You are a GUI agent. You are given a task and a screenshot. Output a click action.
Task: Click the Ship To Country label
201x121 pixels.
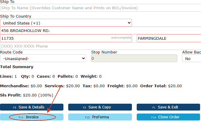tap(16, 16)
